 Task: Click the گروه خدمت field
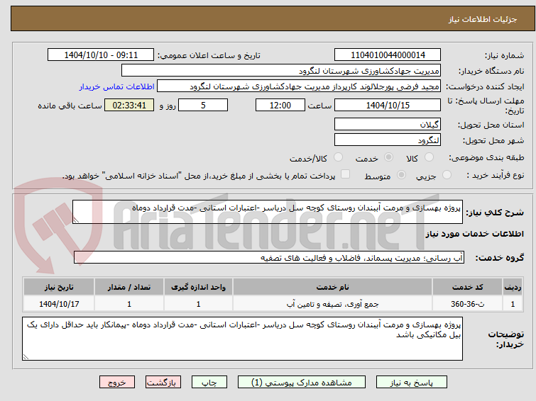[269, 257]
